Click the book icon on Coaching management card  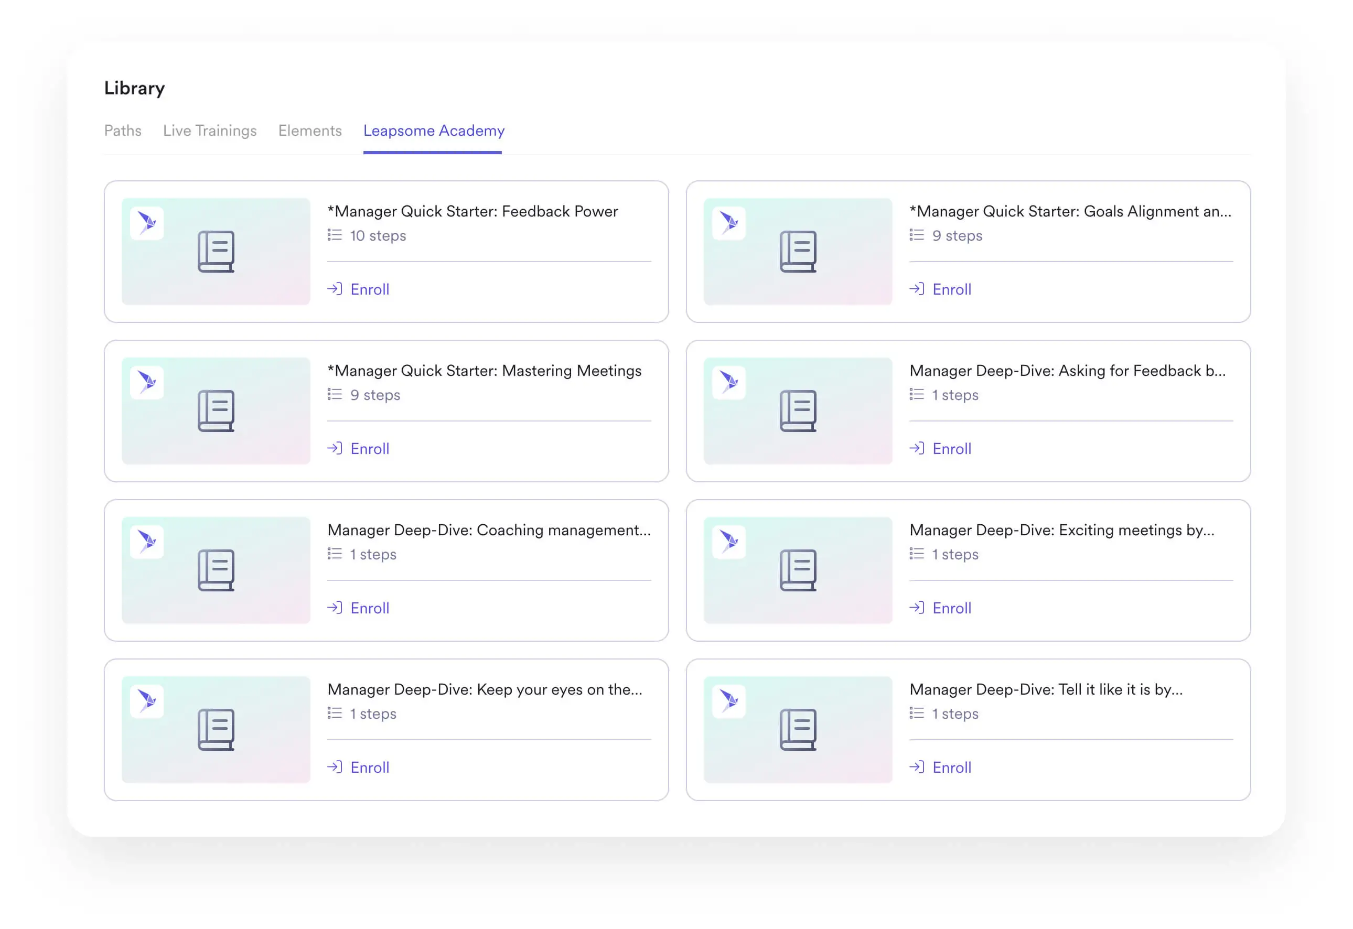(216, 570)
